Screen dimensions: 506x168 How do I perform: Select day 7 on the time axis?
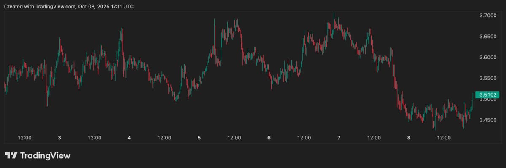click(339, 138)
